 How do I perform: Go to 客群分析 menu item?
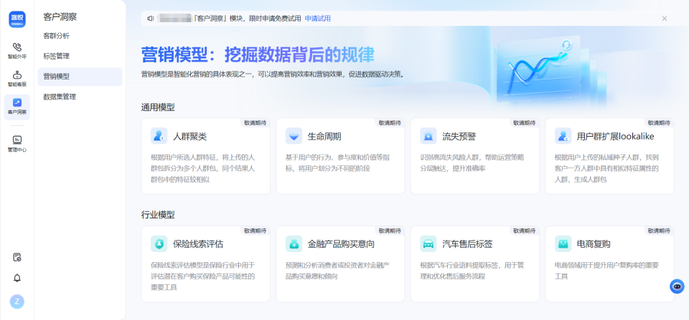pos(57,36)
